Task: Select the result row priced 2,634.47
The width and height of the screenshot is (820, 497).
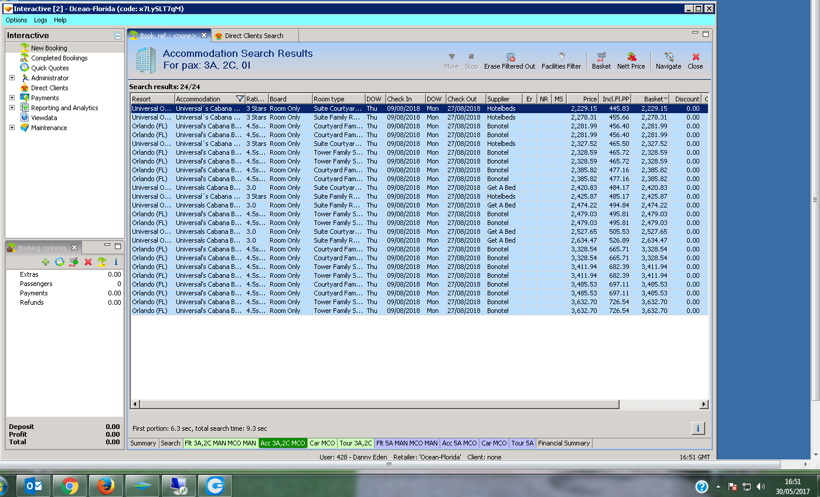Action: 419,240
